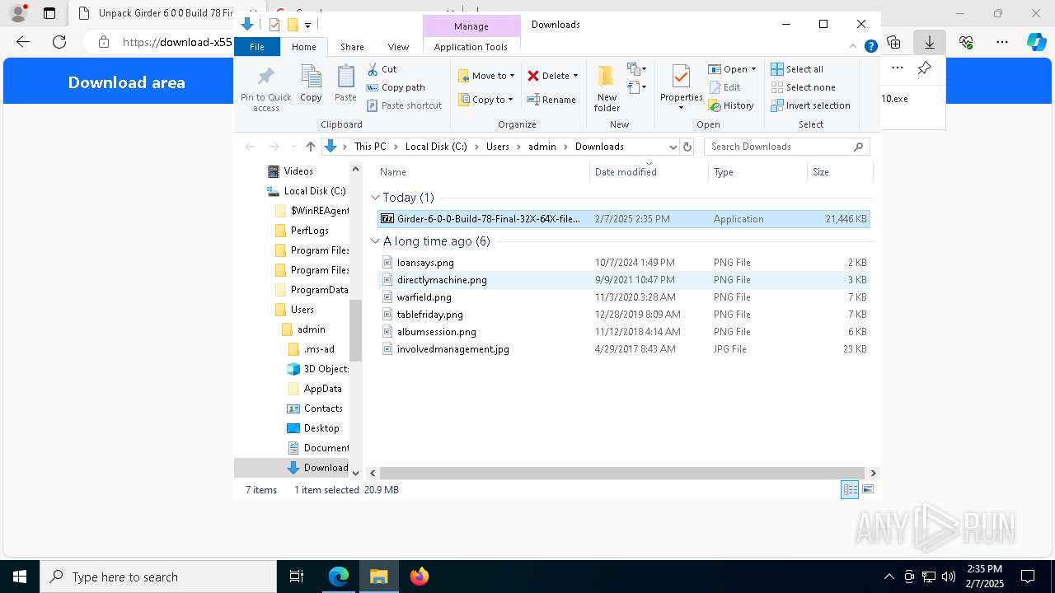1055x593 pixels.
Task: Click the horizontal scrollbar in file list
Action: pos(621,473)
